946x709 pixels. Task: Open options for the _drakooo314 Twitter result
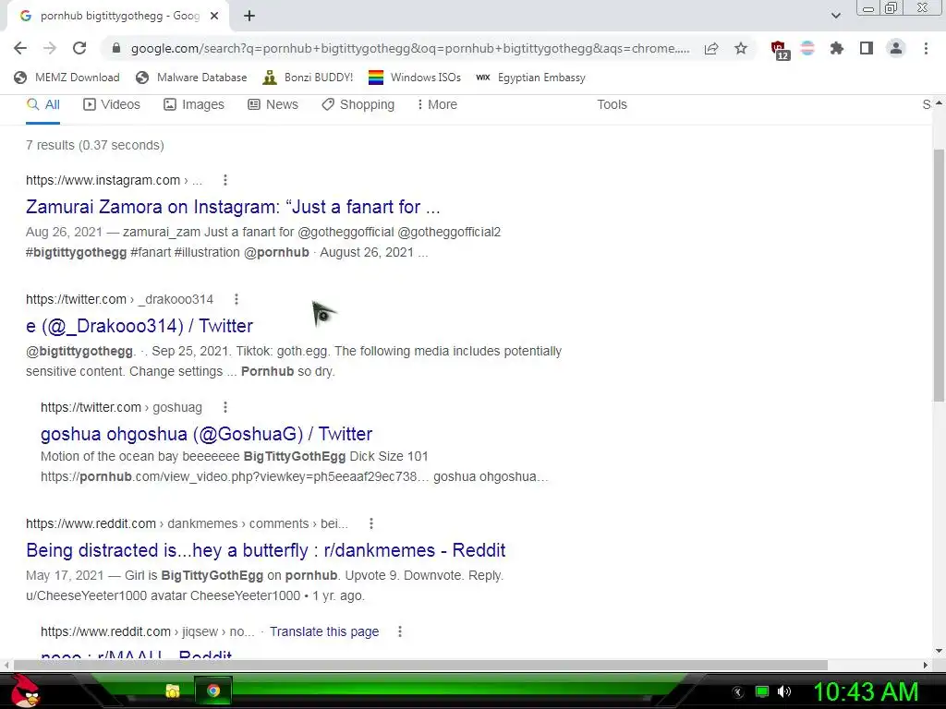(x=236, y=299)
